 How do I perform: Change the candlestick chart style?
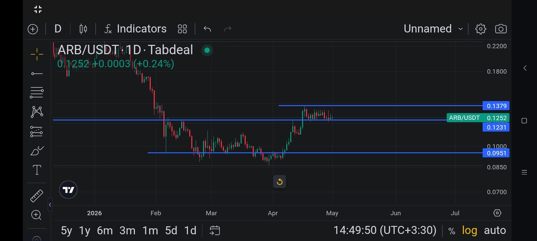click(83, 29)
